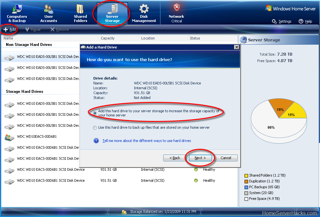Sort drive list by Location column
The width and height of the screenshot is (320, 217).
(x=163, y=38)
